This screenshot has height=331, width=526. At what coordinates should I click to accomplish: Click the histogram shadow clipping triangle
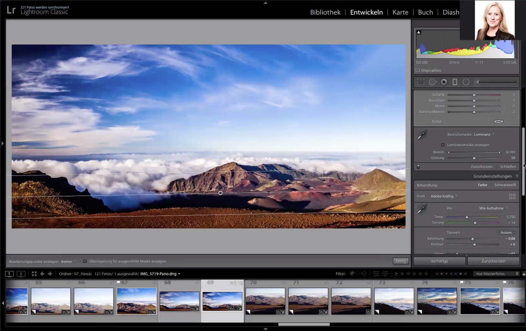418,32
